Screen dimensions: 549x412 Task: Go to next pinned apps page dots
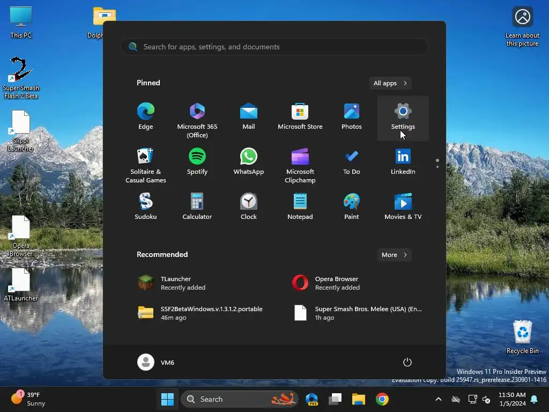(437, 163)
